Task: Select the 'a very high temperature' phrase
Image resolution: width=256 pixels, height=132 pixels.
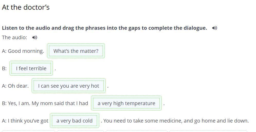Action: [126, 103]
